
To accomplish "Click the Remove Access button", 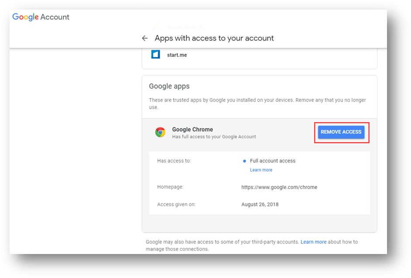I will click(x=341, y=132).
